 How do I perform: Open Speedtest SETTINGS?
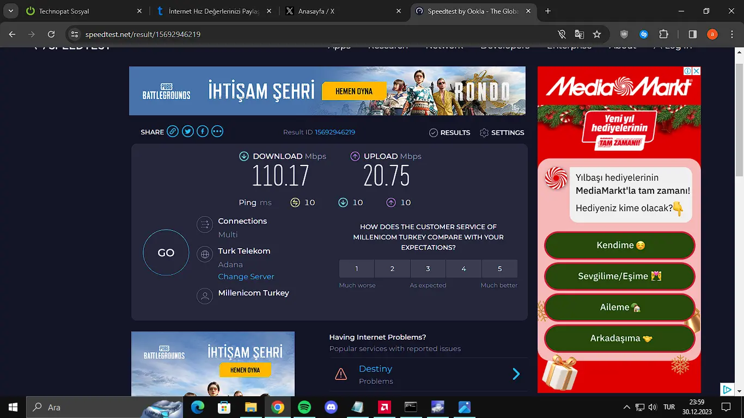click(502, 132)
